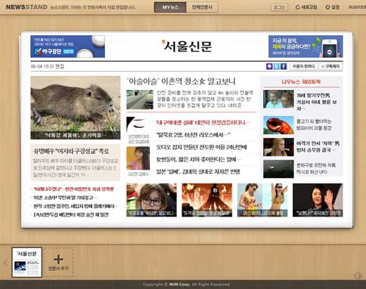Image resolution: width=366 pixels, height=289 pixels.
Task: Open photo of woman waving hand
Action: [317, 200]
